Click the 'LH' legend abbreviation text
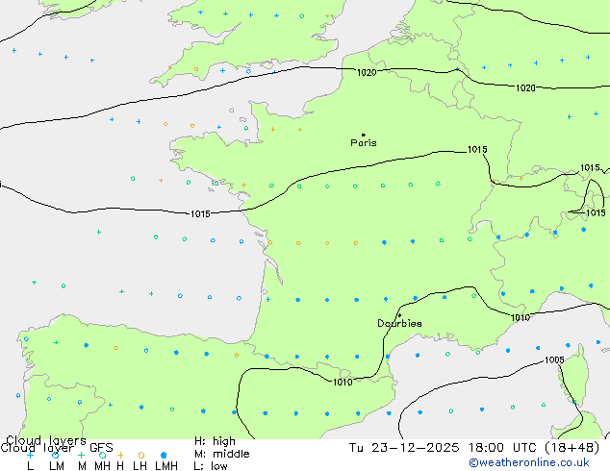610x471 pixels. [140, 466]
